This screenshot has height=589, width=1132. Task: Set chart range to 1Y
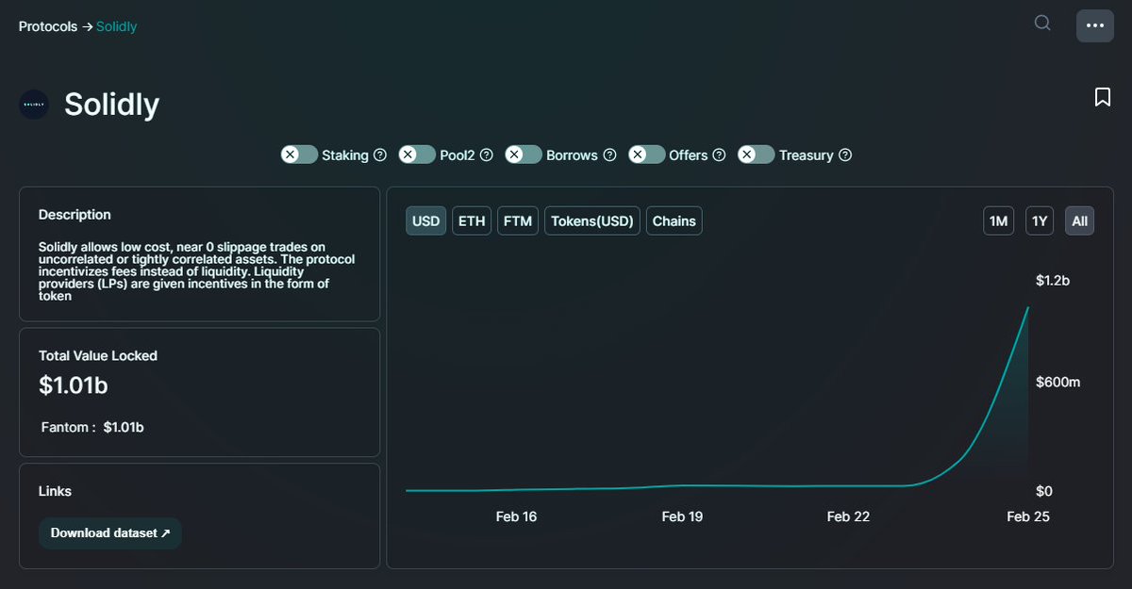(1039, 221)
